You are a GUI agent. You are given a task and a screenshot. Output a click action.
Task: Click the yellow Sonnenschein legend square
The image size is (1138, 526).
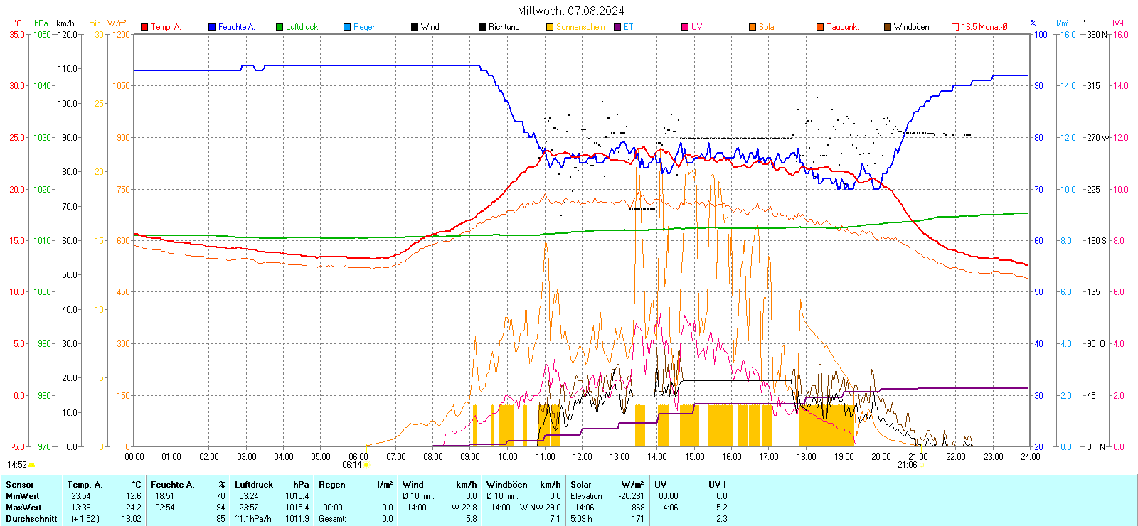coord(550,27)
